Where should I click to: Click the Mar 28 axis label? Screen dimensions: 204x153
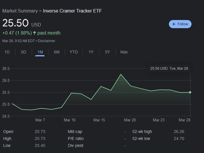tap(185, 120)
